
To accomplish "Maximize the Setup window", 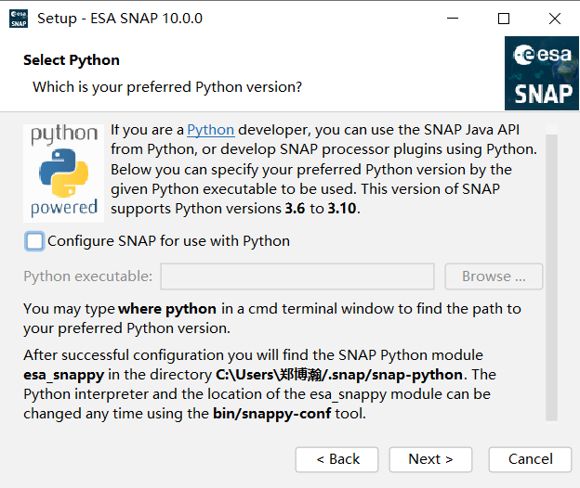I will (504, 19).
